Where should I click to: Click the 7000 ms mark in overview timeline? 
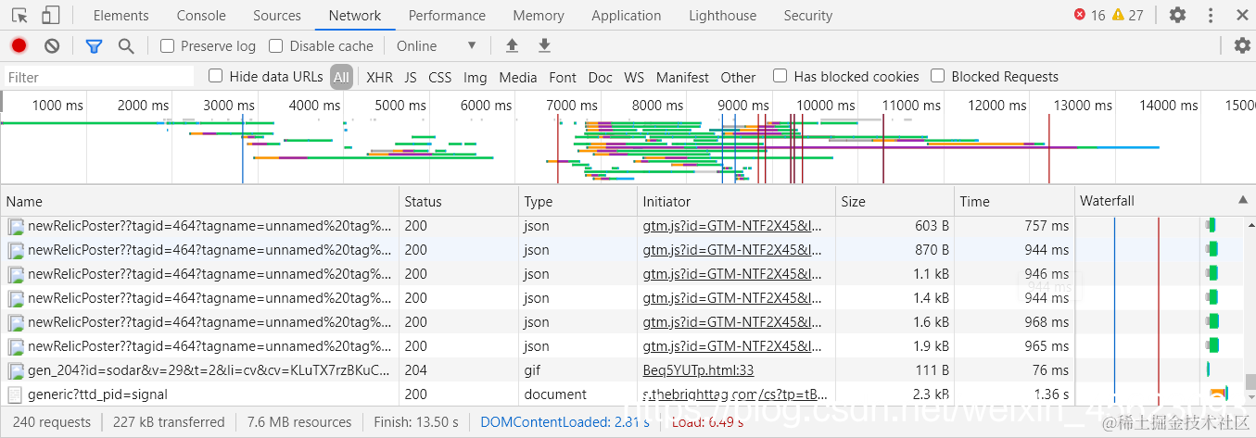[x=573, y=106]
